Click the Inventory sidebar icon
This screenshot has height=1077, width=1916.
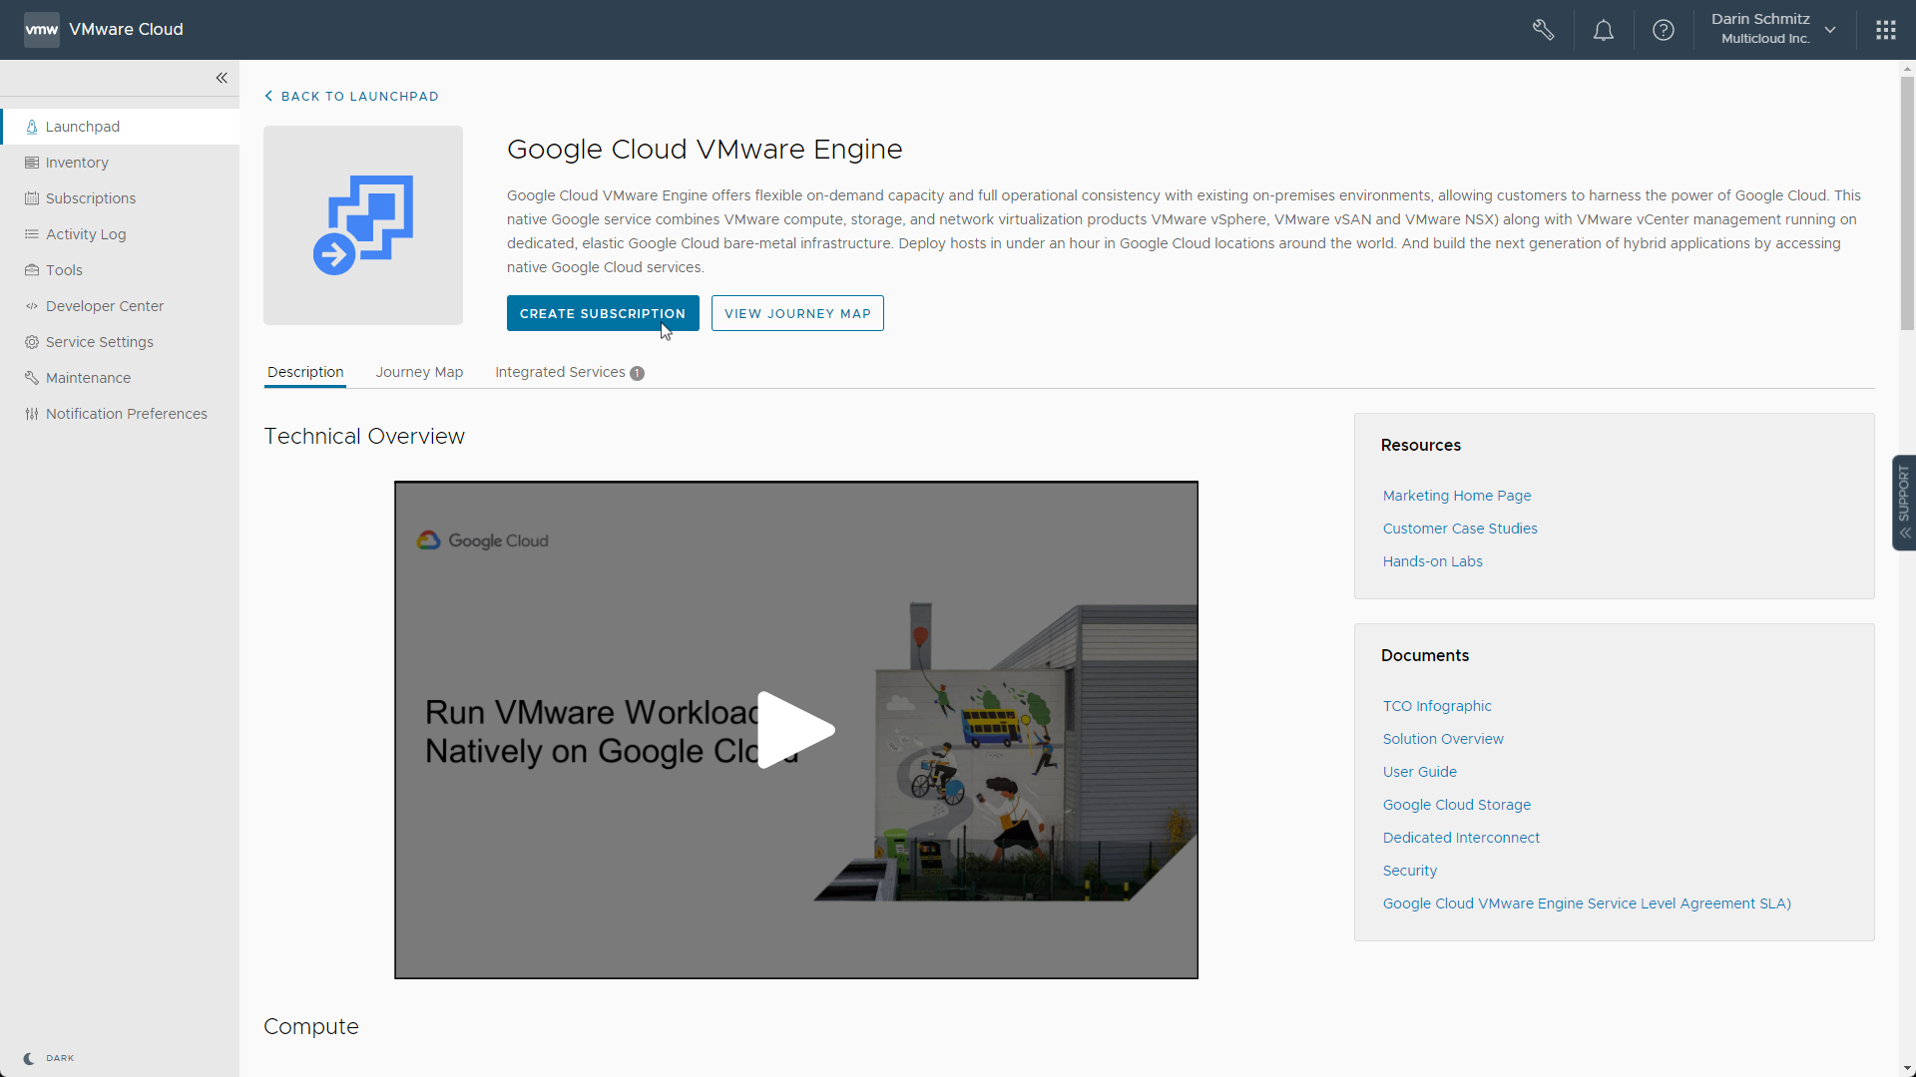pos(32,163)
